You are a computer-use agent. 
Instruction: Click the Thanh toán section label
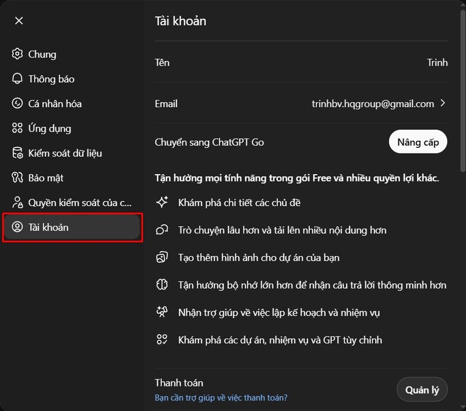click(179, 382)
